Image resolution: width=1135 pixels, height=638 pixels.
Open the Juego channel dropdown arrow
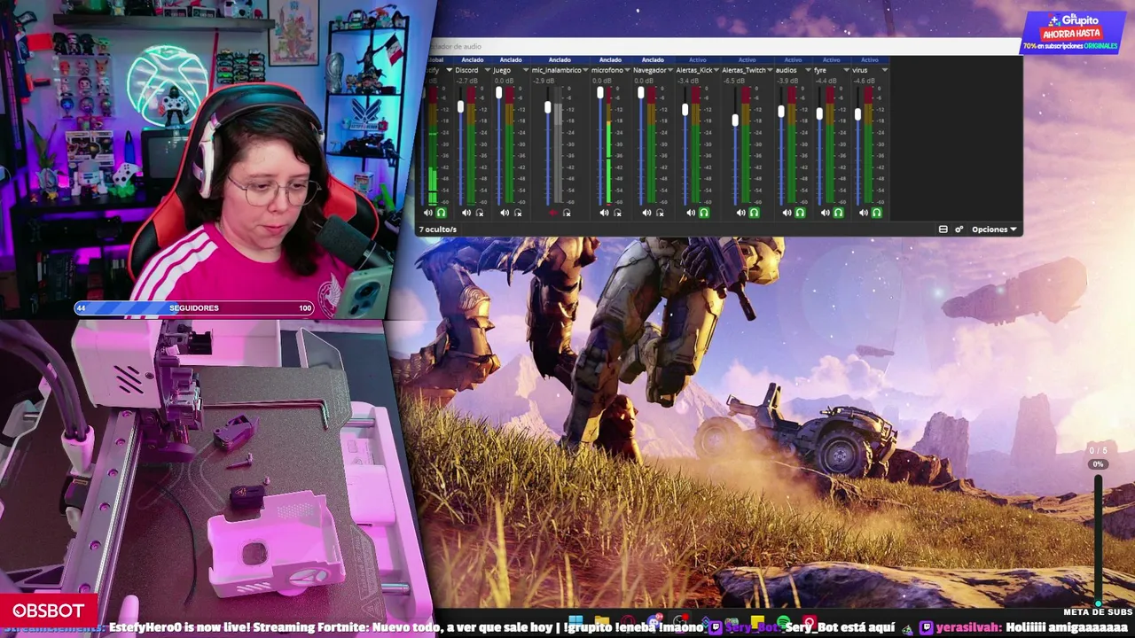point(525,70)
